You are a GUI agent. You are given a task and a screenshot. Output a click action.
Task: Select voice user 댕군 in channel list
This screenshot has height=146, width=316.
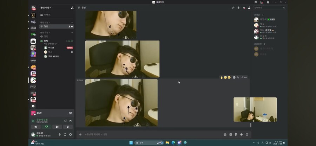coord(58,52)
